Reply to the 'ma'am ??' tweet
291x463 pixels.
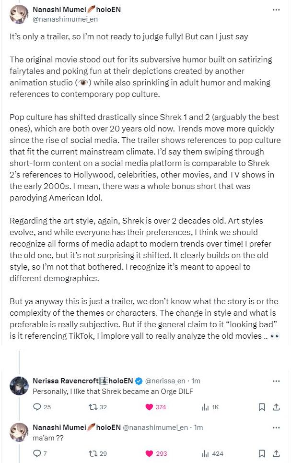[x=37, y=453]
